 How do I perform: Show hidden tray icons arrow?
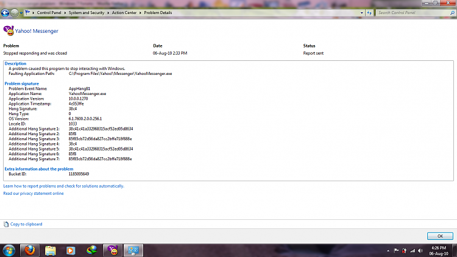[x=388, y=250]
